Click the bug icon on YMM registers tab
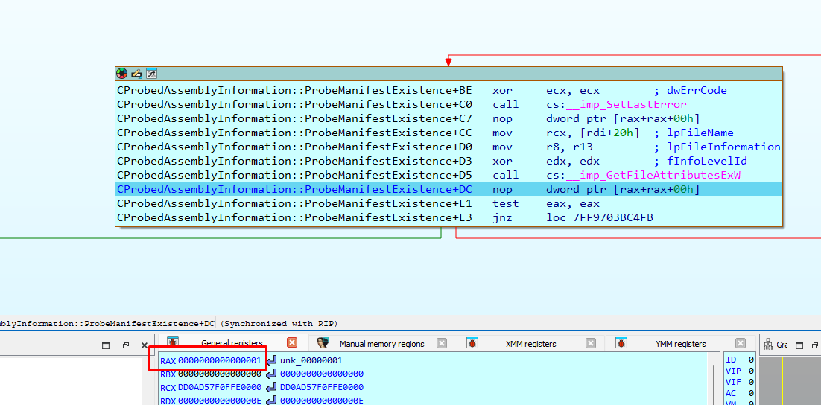 [x=621, y=343]
